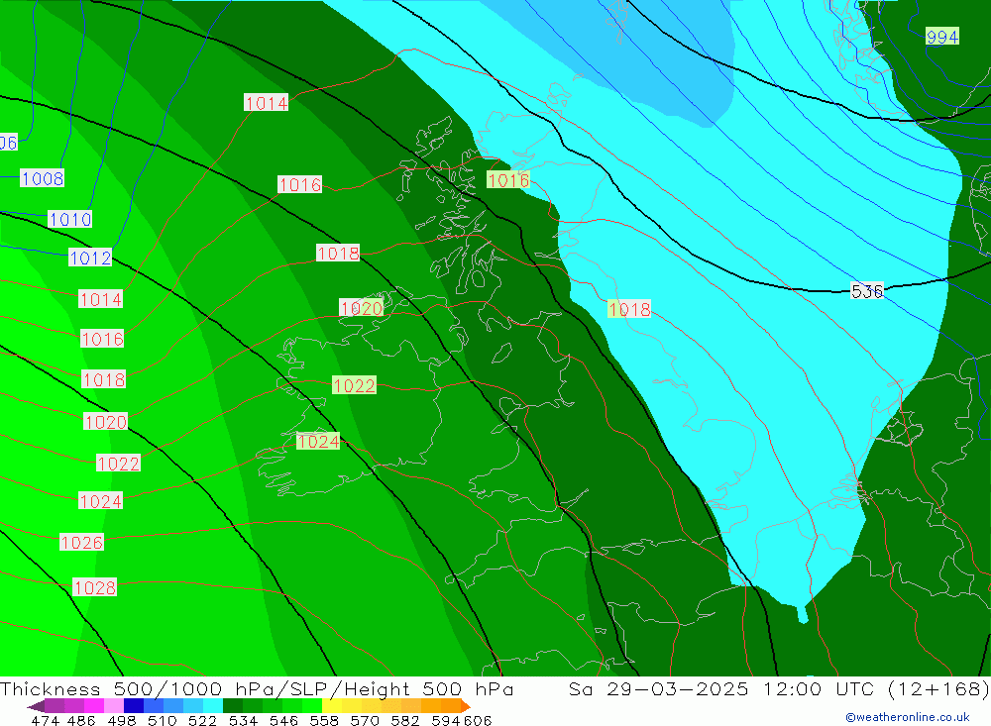Screen dimensions: 991x726
Task: Pick the cyan legend swatch
Action: pyautogui.click(x=211, y=706)
